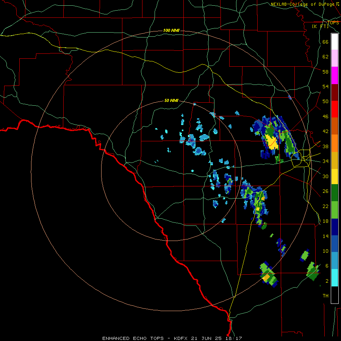The image size is (341, 341).
Task: Click the TH legend label
Action: (325, 296)
